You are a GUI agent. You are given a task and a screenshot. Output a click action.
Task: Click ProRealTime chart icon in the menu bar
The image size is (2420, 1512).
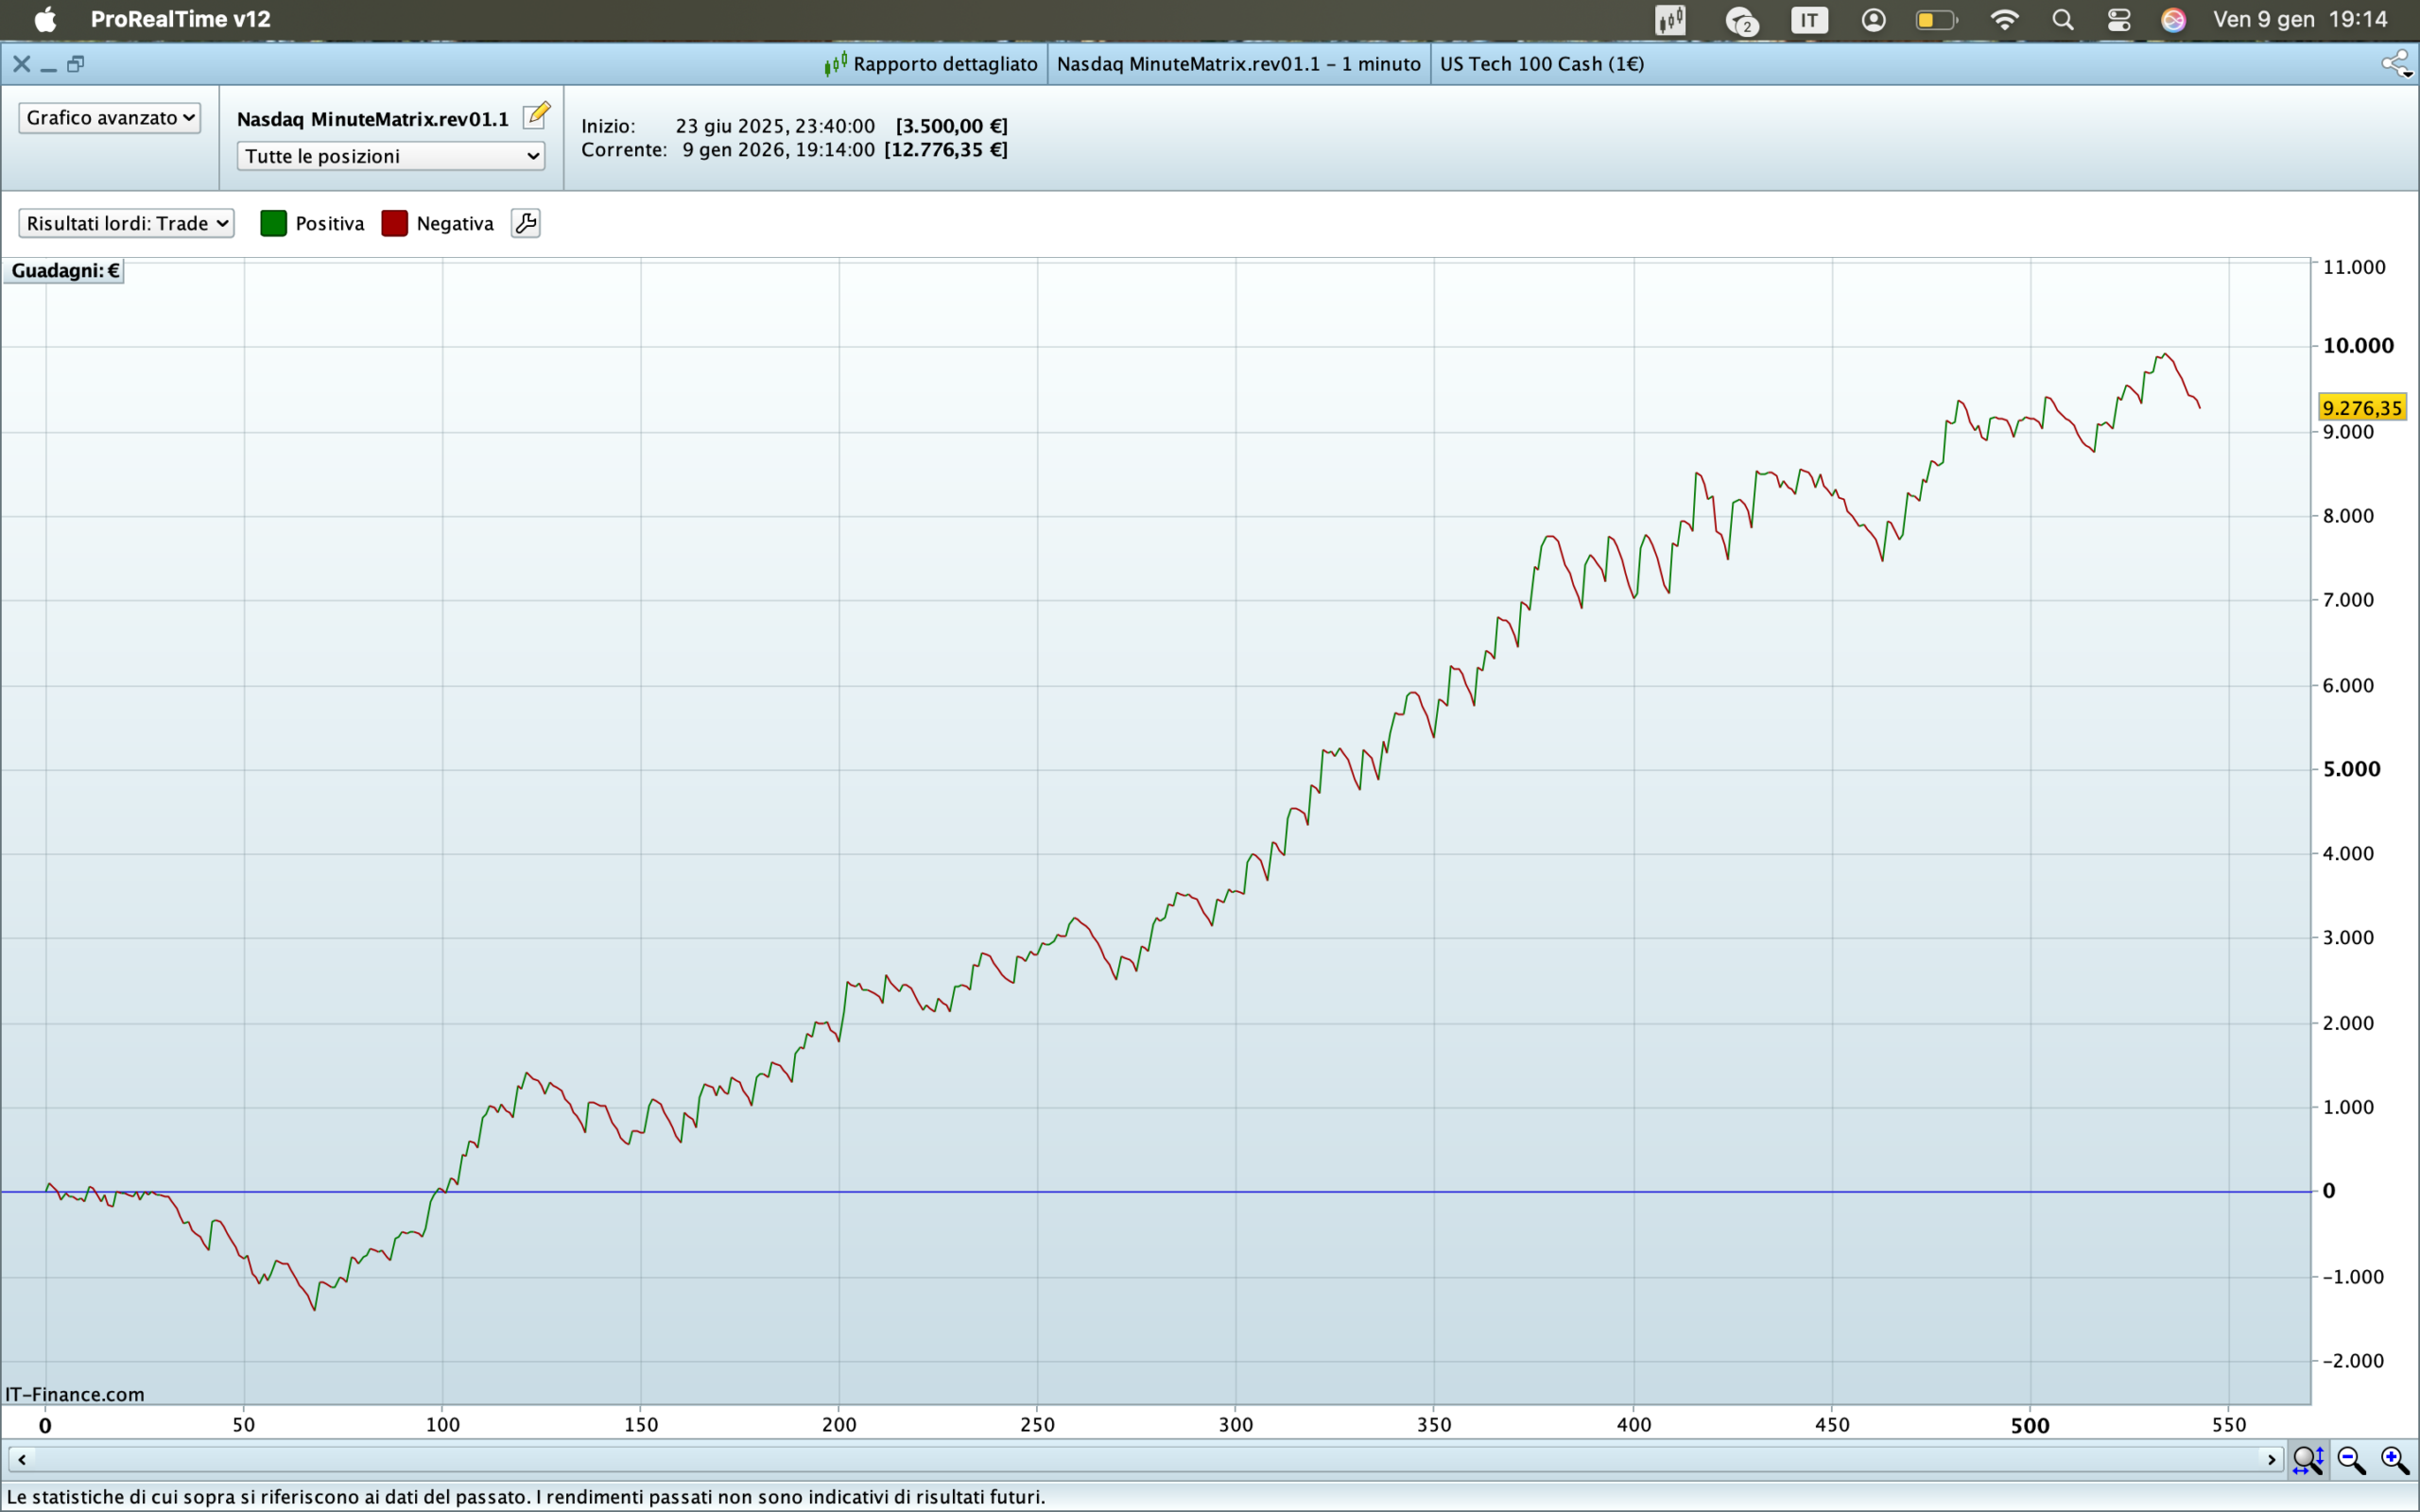pyautogui.click(x=1670, y=20)
